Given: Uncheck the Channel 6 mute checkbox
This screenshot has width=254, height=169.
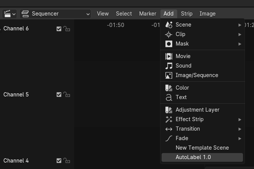Looking at the screenshot, I should [59, 28].
